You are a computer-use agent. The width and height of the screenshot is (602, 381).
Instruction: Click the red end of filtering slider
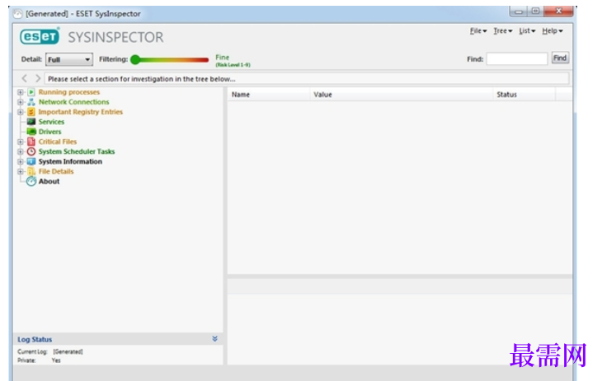205,60
